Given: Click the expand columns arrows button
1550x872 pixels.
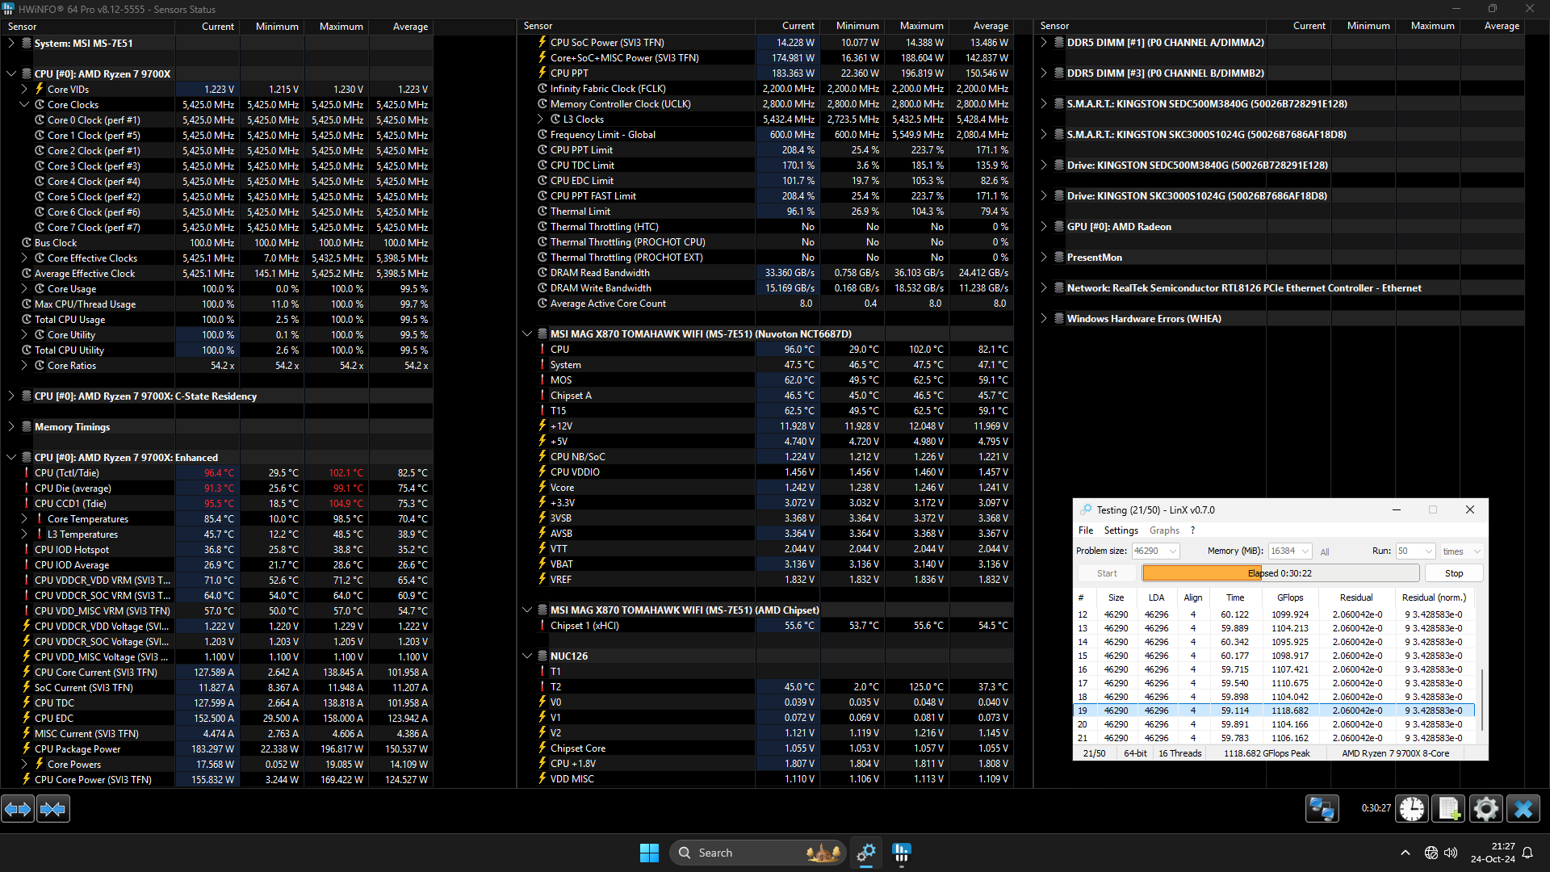Looking at the screenshot, I should click(18, 808).
